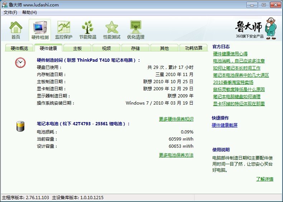Switch to the 存储 tab
This screenshot has height=202, width=283.
point(135,48)
